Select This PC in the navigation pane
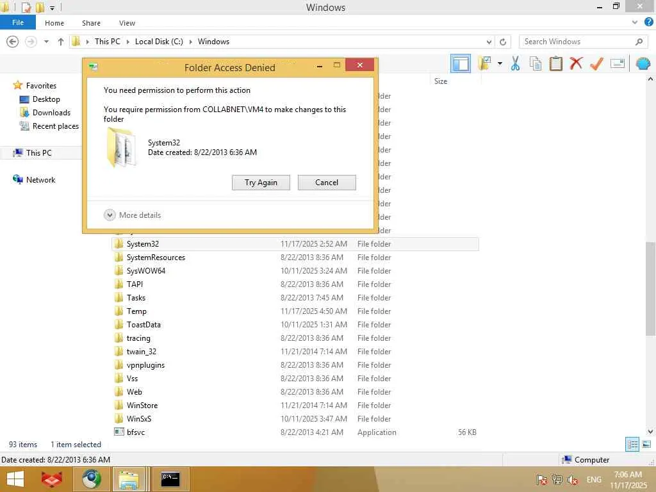Screen dimensions: 656x492 38,152
